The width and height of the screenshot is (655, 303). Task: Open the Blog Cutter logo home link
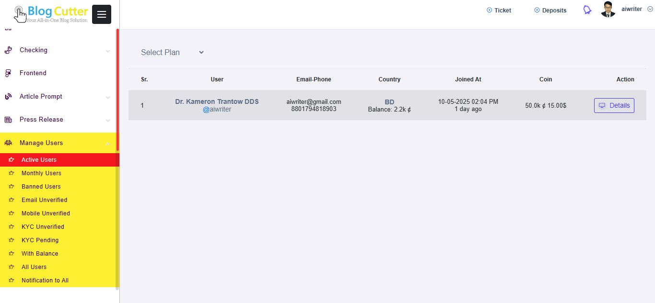[x=51, y=14]
